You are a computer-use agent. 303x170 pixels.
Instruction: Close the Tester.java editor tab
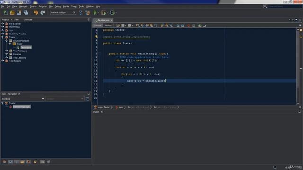(x=112, y=20)
